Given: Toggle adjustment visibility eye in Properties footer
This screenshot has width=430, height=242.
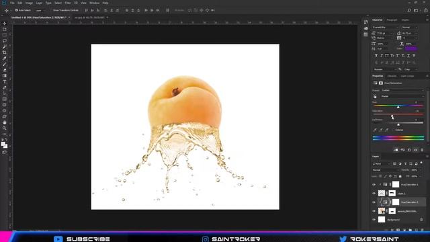Looking at the screenshot, I should [x=415, y=150].
